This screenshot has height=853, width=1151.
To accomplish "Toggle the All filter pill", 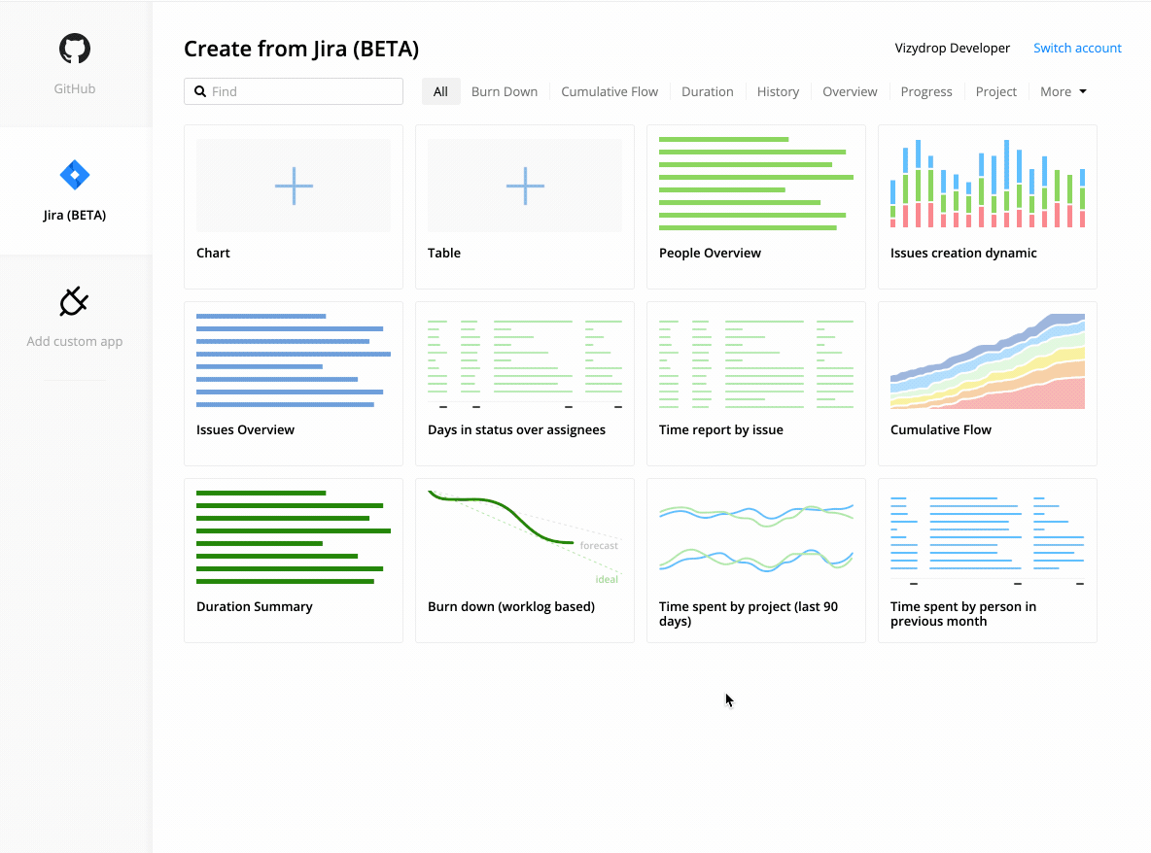I will tap(440, 90).
